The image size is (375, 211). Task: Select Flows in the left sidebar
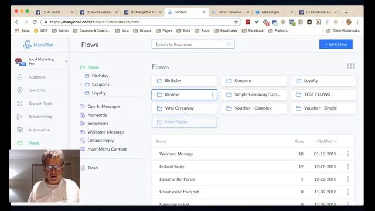pos(34,143)
